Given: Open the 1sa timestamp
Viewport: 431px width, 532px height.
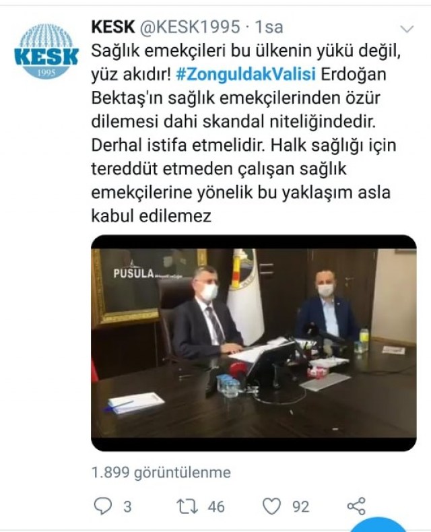Looking at the screenshot, I should pos(269,27).
